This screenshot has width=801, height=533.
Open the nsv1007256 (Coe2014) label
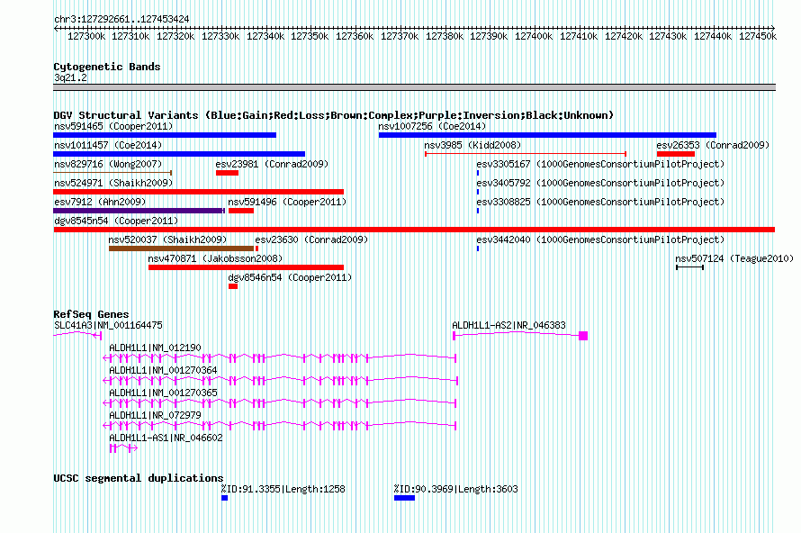pyautogui.click(x=432, y=126)
